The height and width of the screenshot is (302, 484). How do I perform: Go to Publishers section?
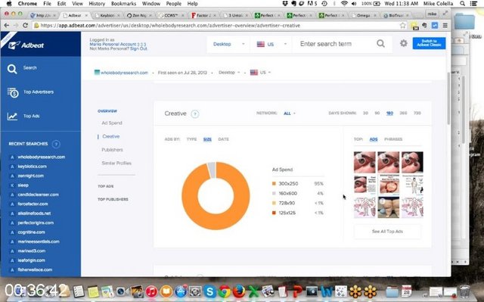[x=112, y=150]
